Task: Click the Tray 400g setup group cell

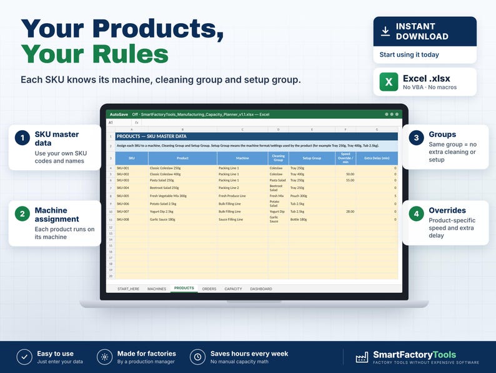Action: [312, 175]
